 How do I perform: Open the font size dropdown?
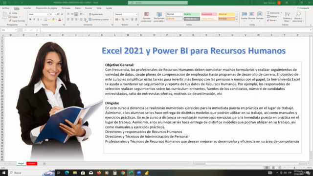(x=55, y=14)
